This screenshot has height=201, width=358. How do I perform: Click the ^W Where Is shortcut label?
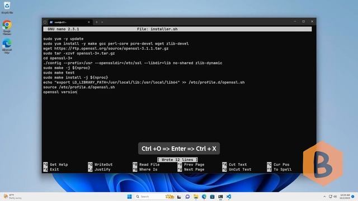[145, 170]
